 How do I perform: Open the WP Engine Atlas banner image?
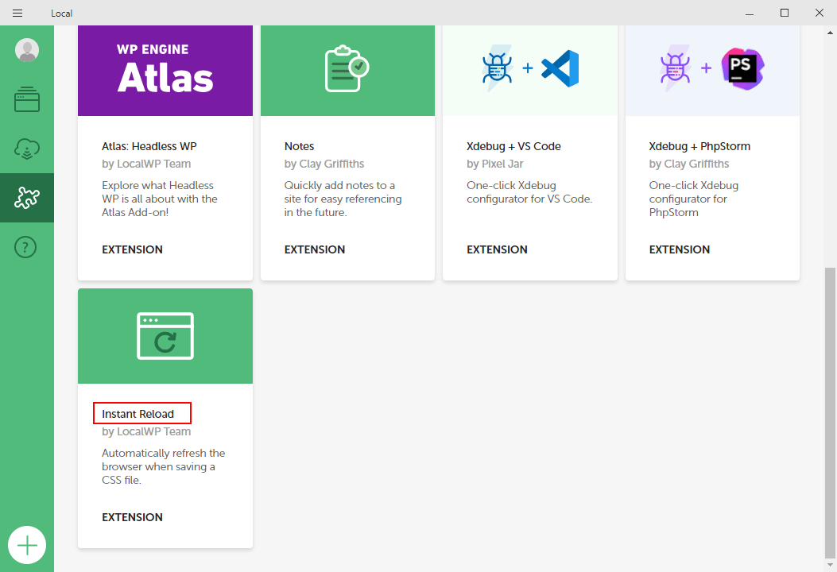tap(165, 71)
